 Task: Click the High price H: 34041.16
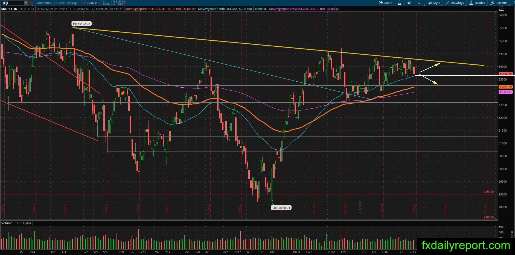63,9
